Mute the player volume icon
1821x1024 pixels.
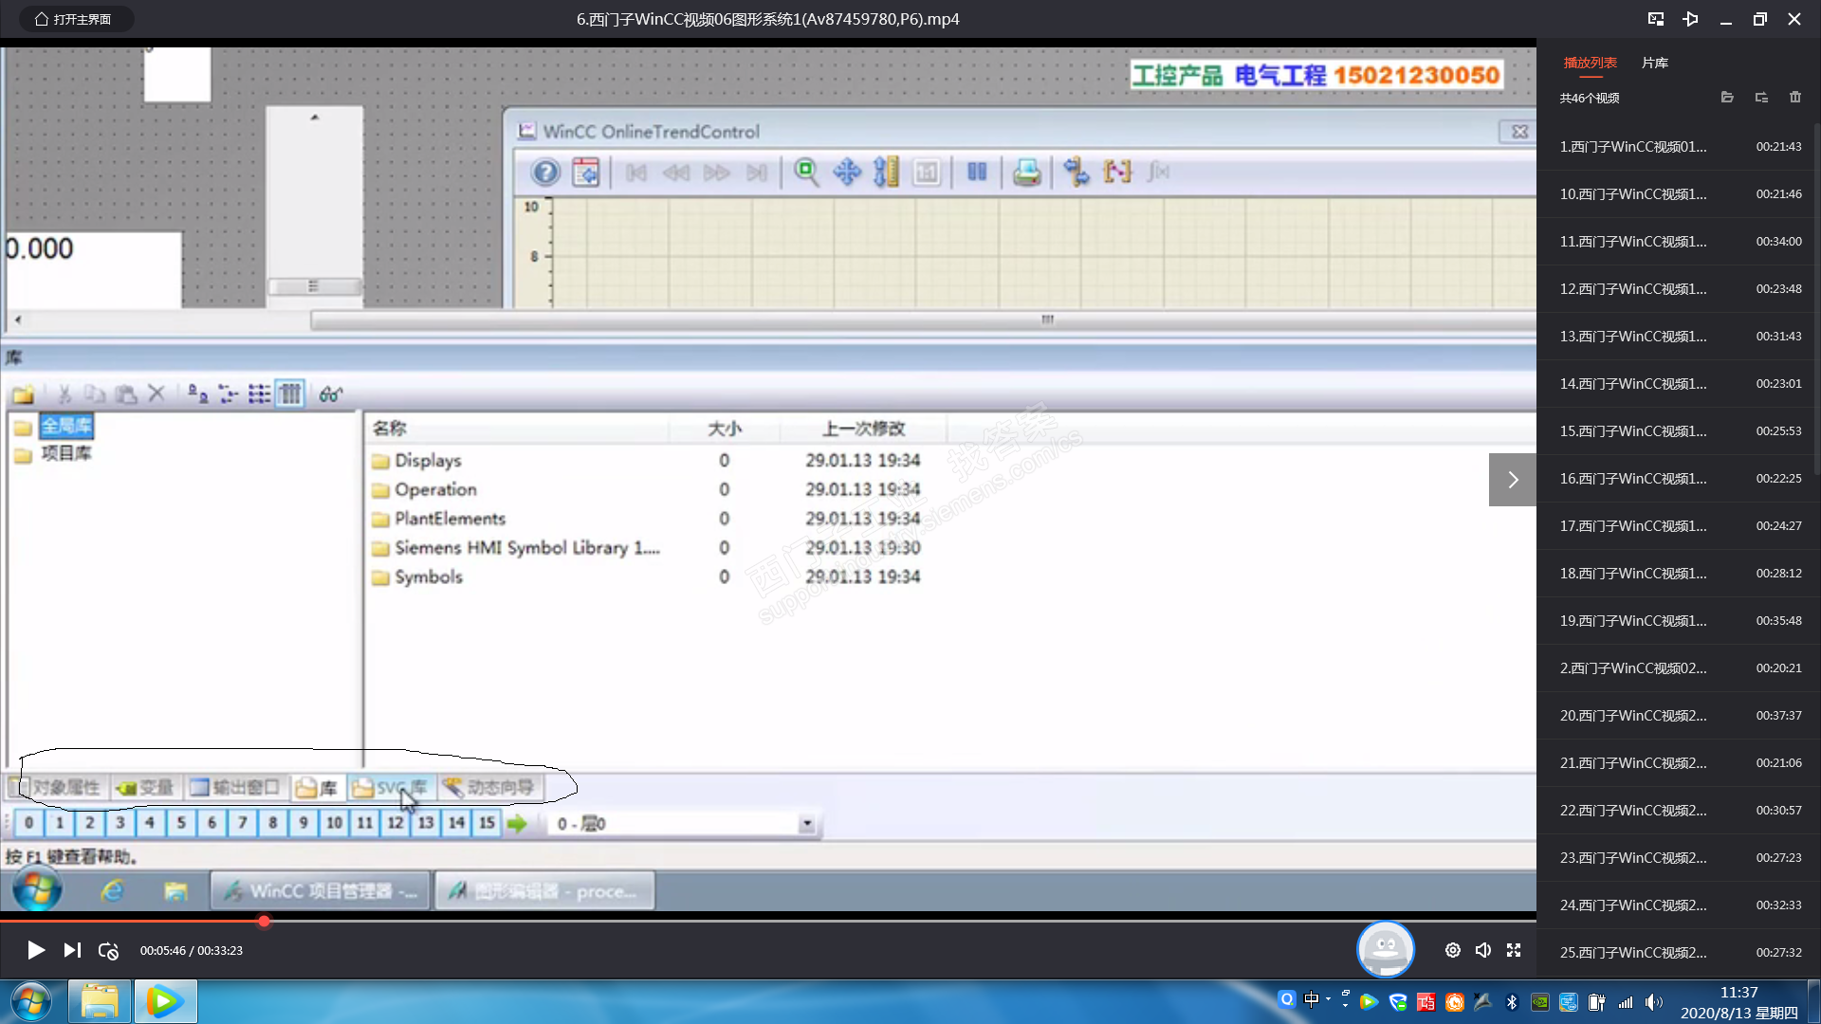point(1483,950)
